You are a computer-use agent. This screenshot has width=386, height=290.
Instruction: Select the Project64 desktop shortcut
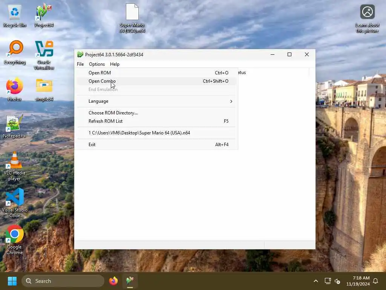pos(44,16)
